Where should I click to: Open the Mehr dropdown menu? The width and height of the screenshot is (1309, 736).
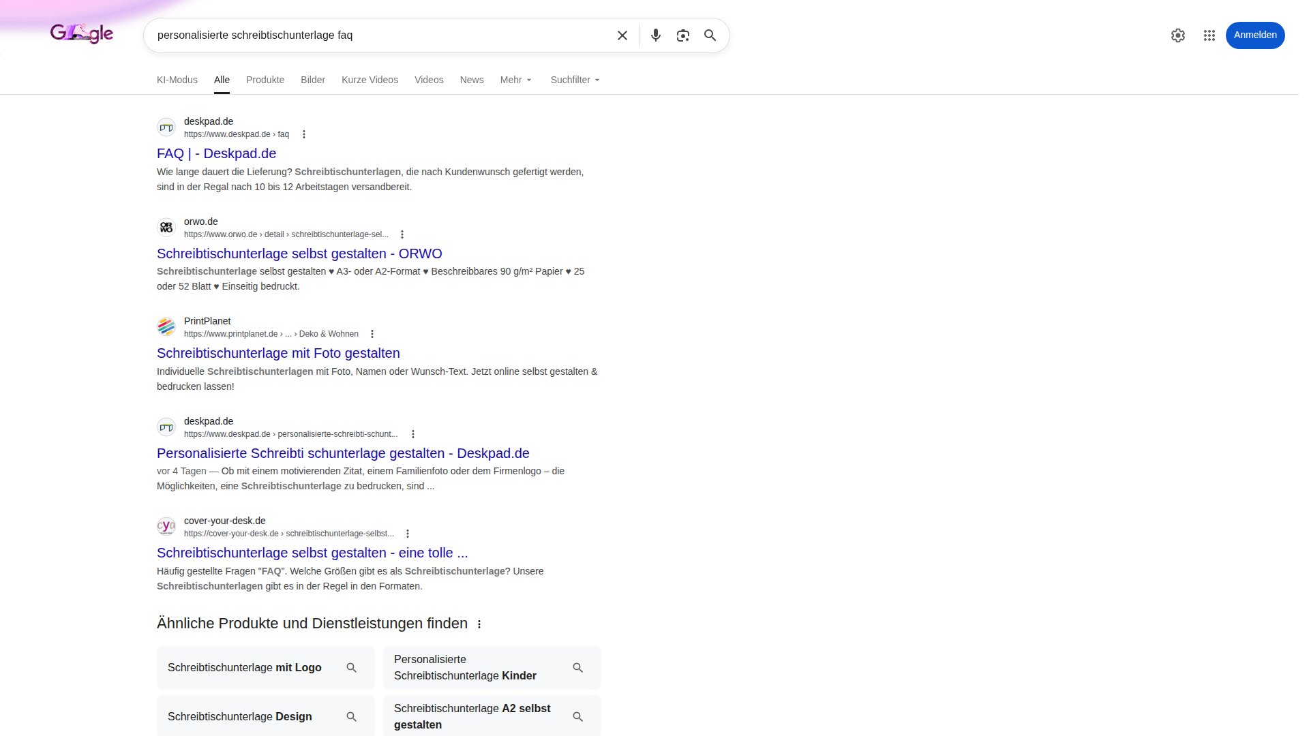[515, 80]
